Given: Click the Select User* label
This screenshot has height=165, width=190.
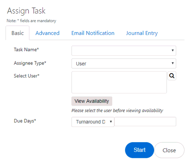Looking at the screenshot, I should click(x=26, y=76).
